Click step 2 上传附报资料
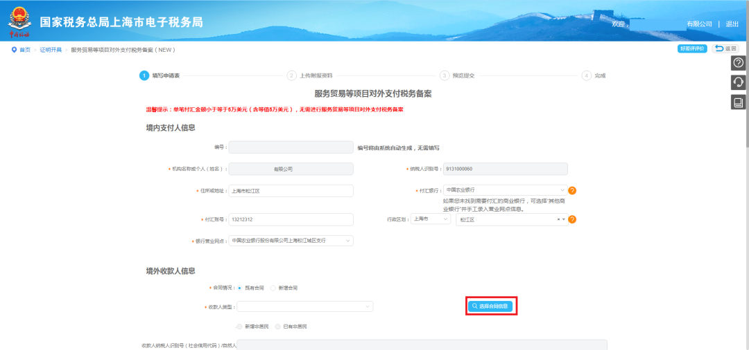Image resolution: width=749 pixels, height=350 pixels. 311,75
